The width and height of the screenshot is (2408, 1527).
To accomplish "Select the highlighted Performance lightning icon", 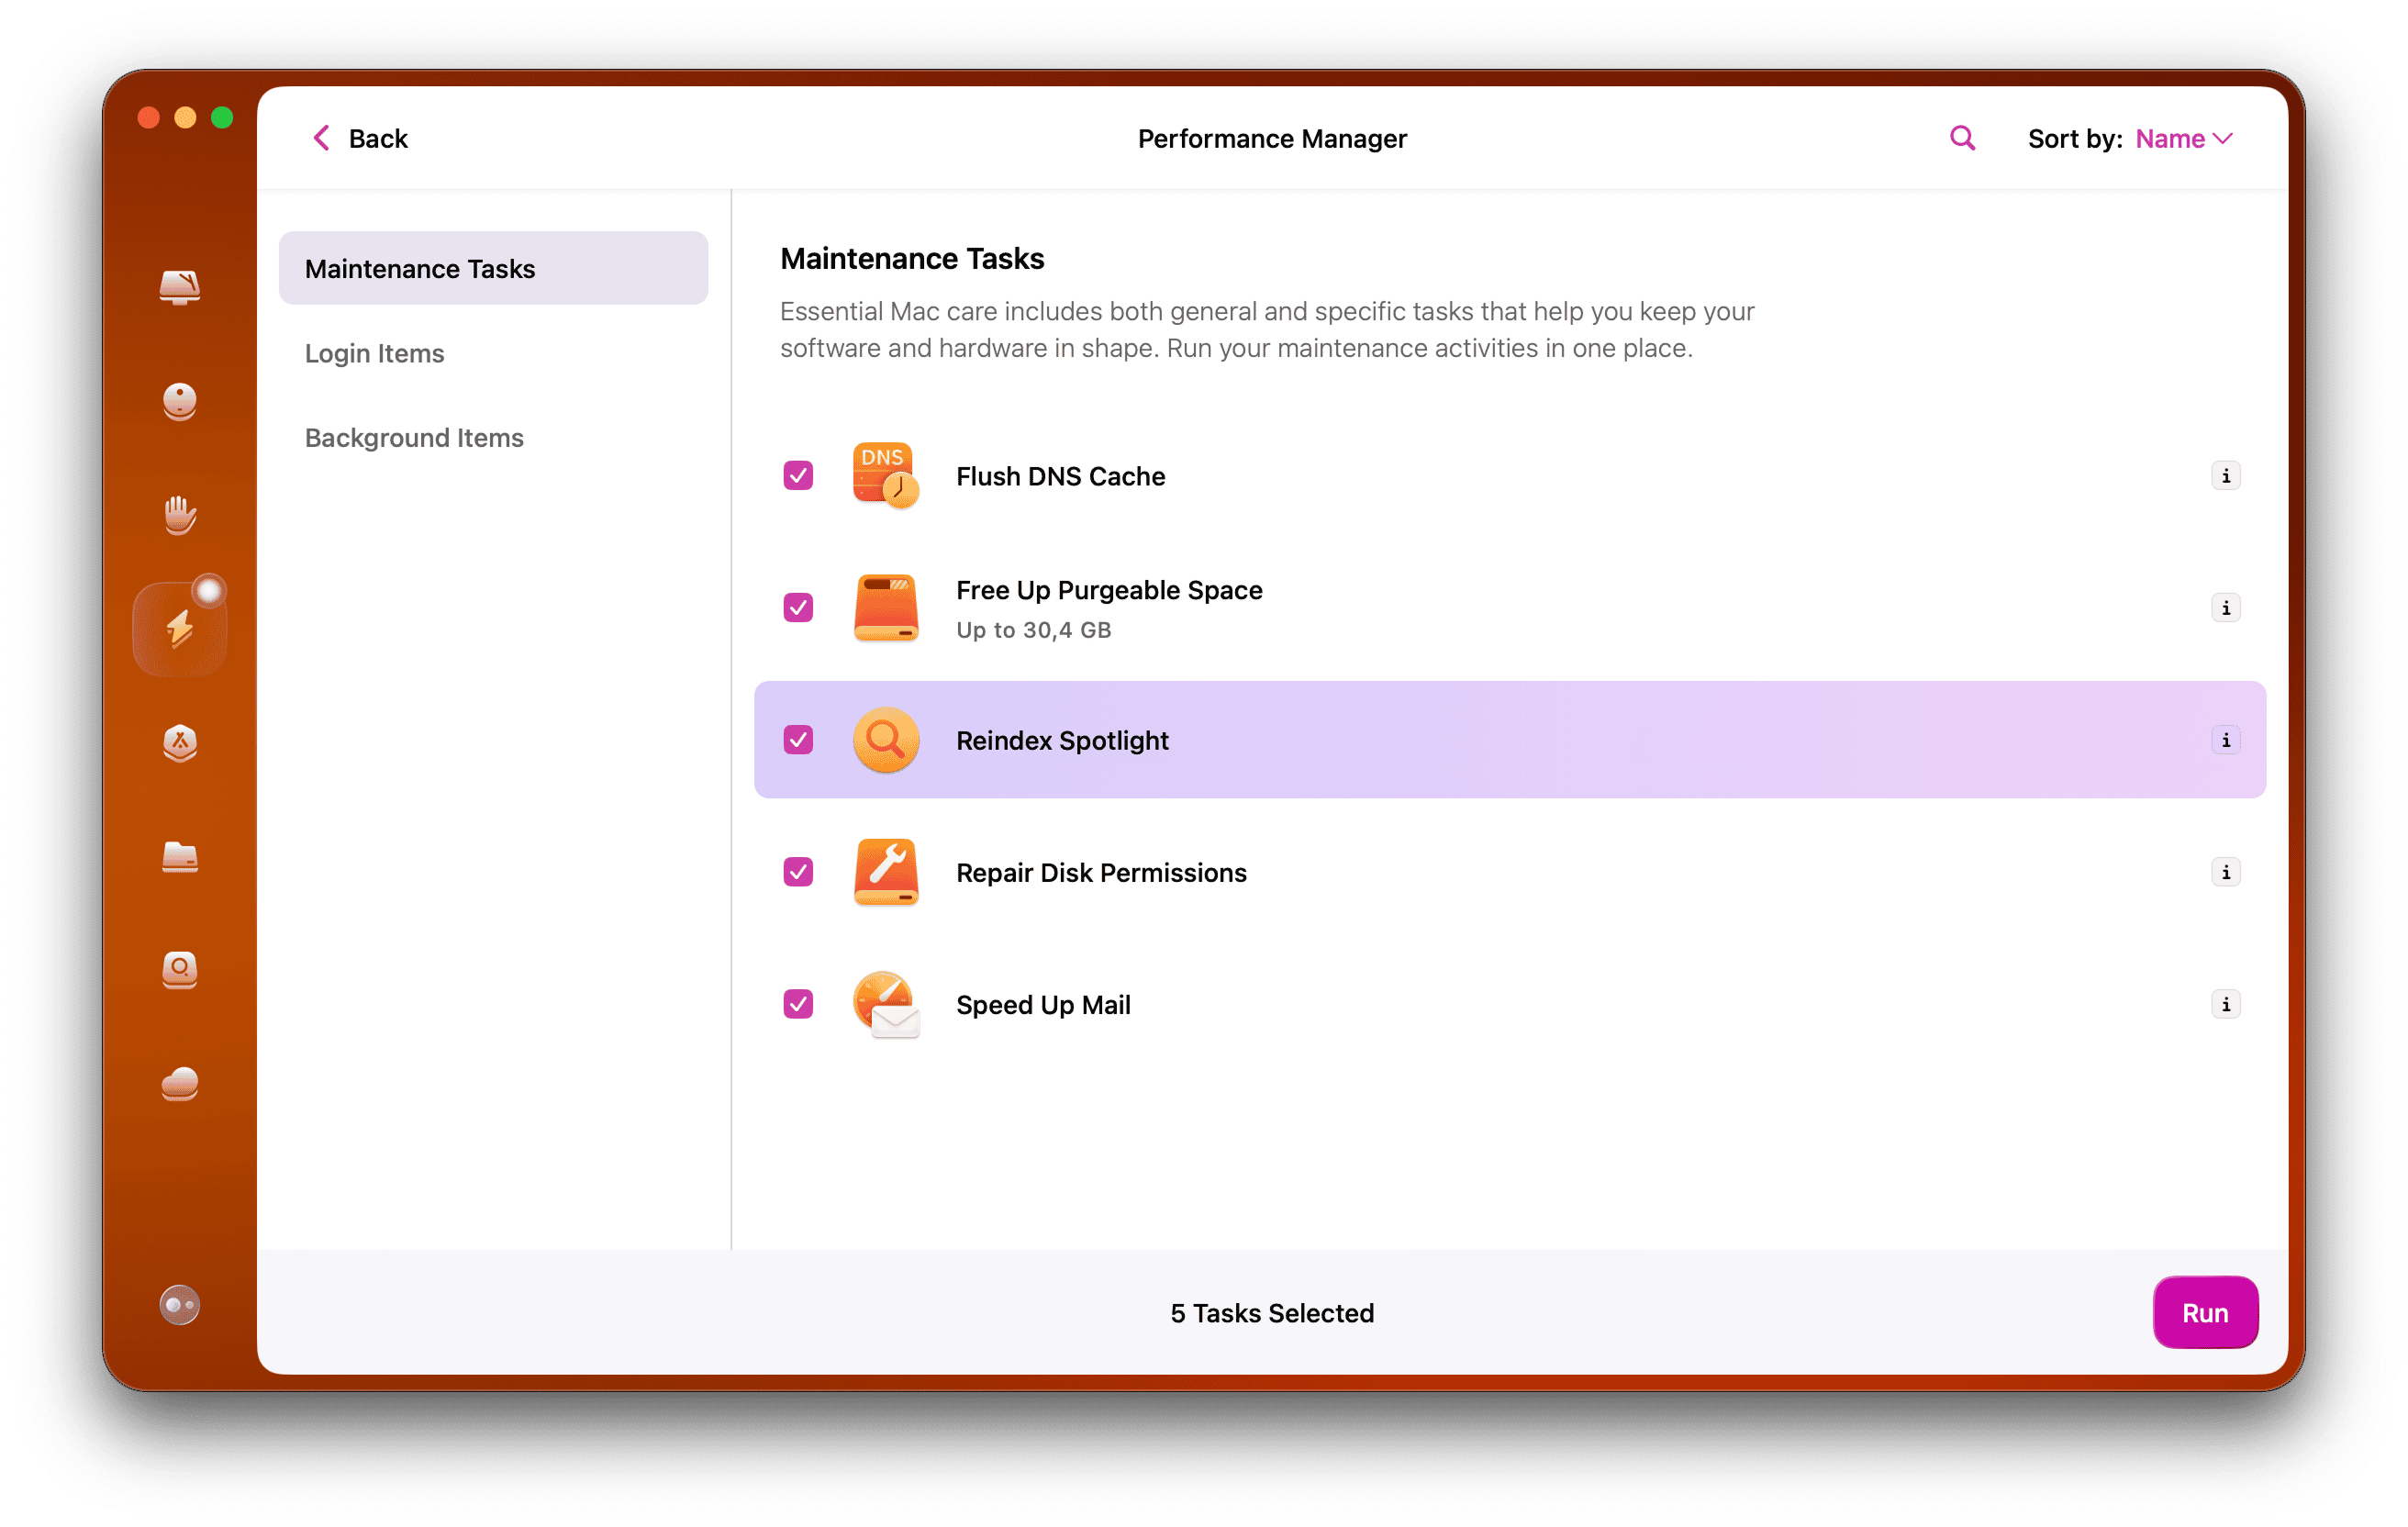I will pos(180,625).
